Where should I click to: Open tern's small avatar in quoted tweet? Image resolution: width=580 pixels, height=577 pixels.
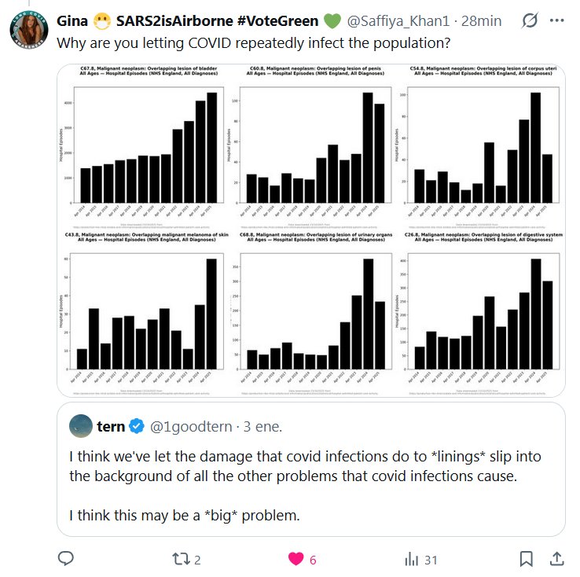81,426
